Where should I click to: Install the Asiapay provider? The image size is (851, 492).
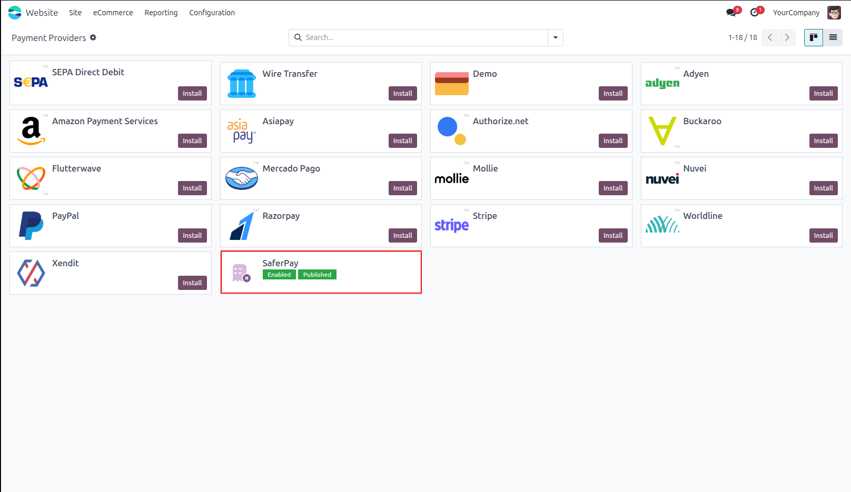coord(403,140)
